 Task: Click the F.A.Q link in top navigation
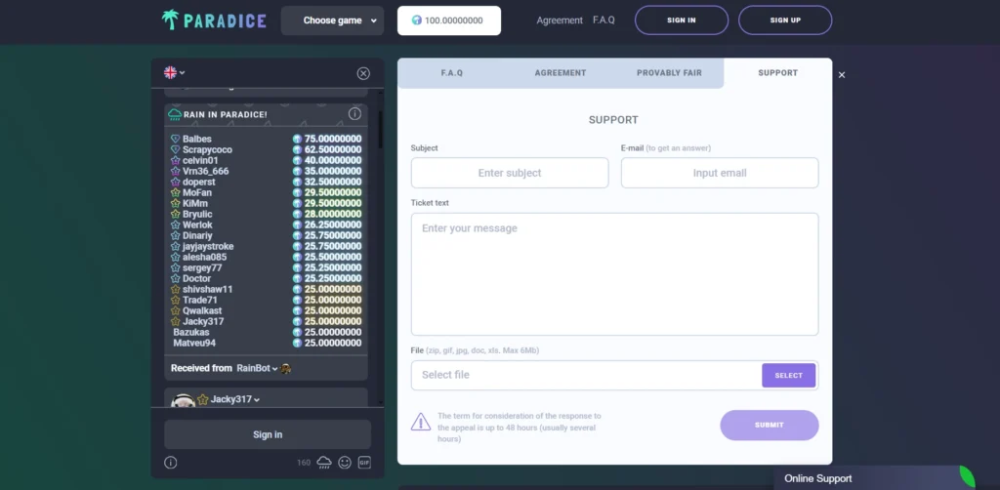point(604,20)
